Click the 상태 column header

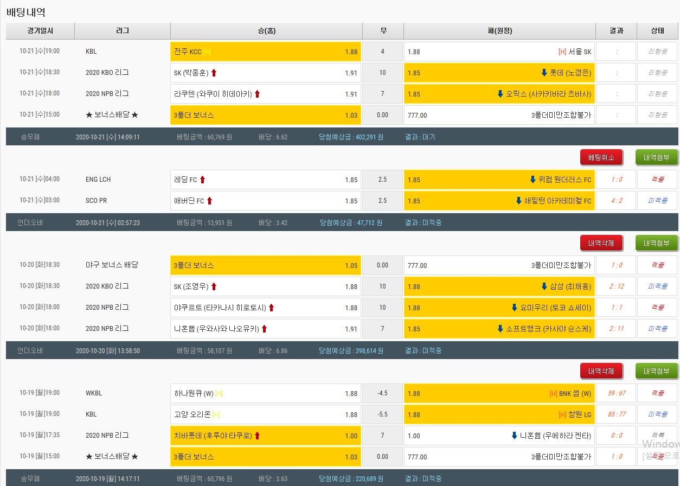click(x=657, y=31)
